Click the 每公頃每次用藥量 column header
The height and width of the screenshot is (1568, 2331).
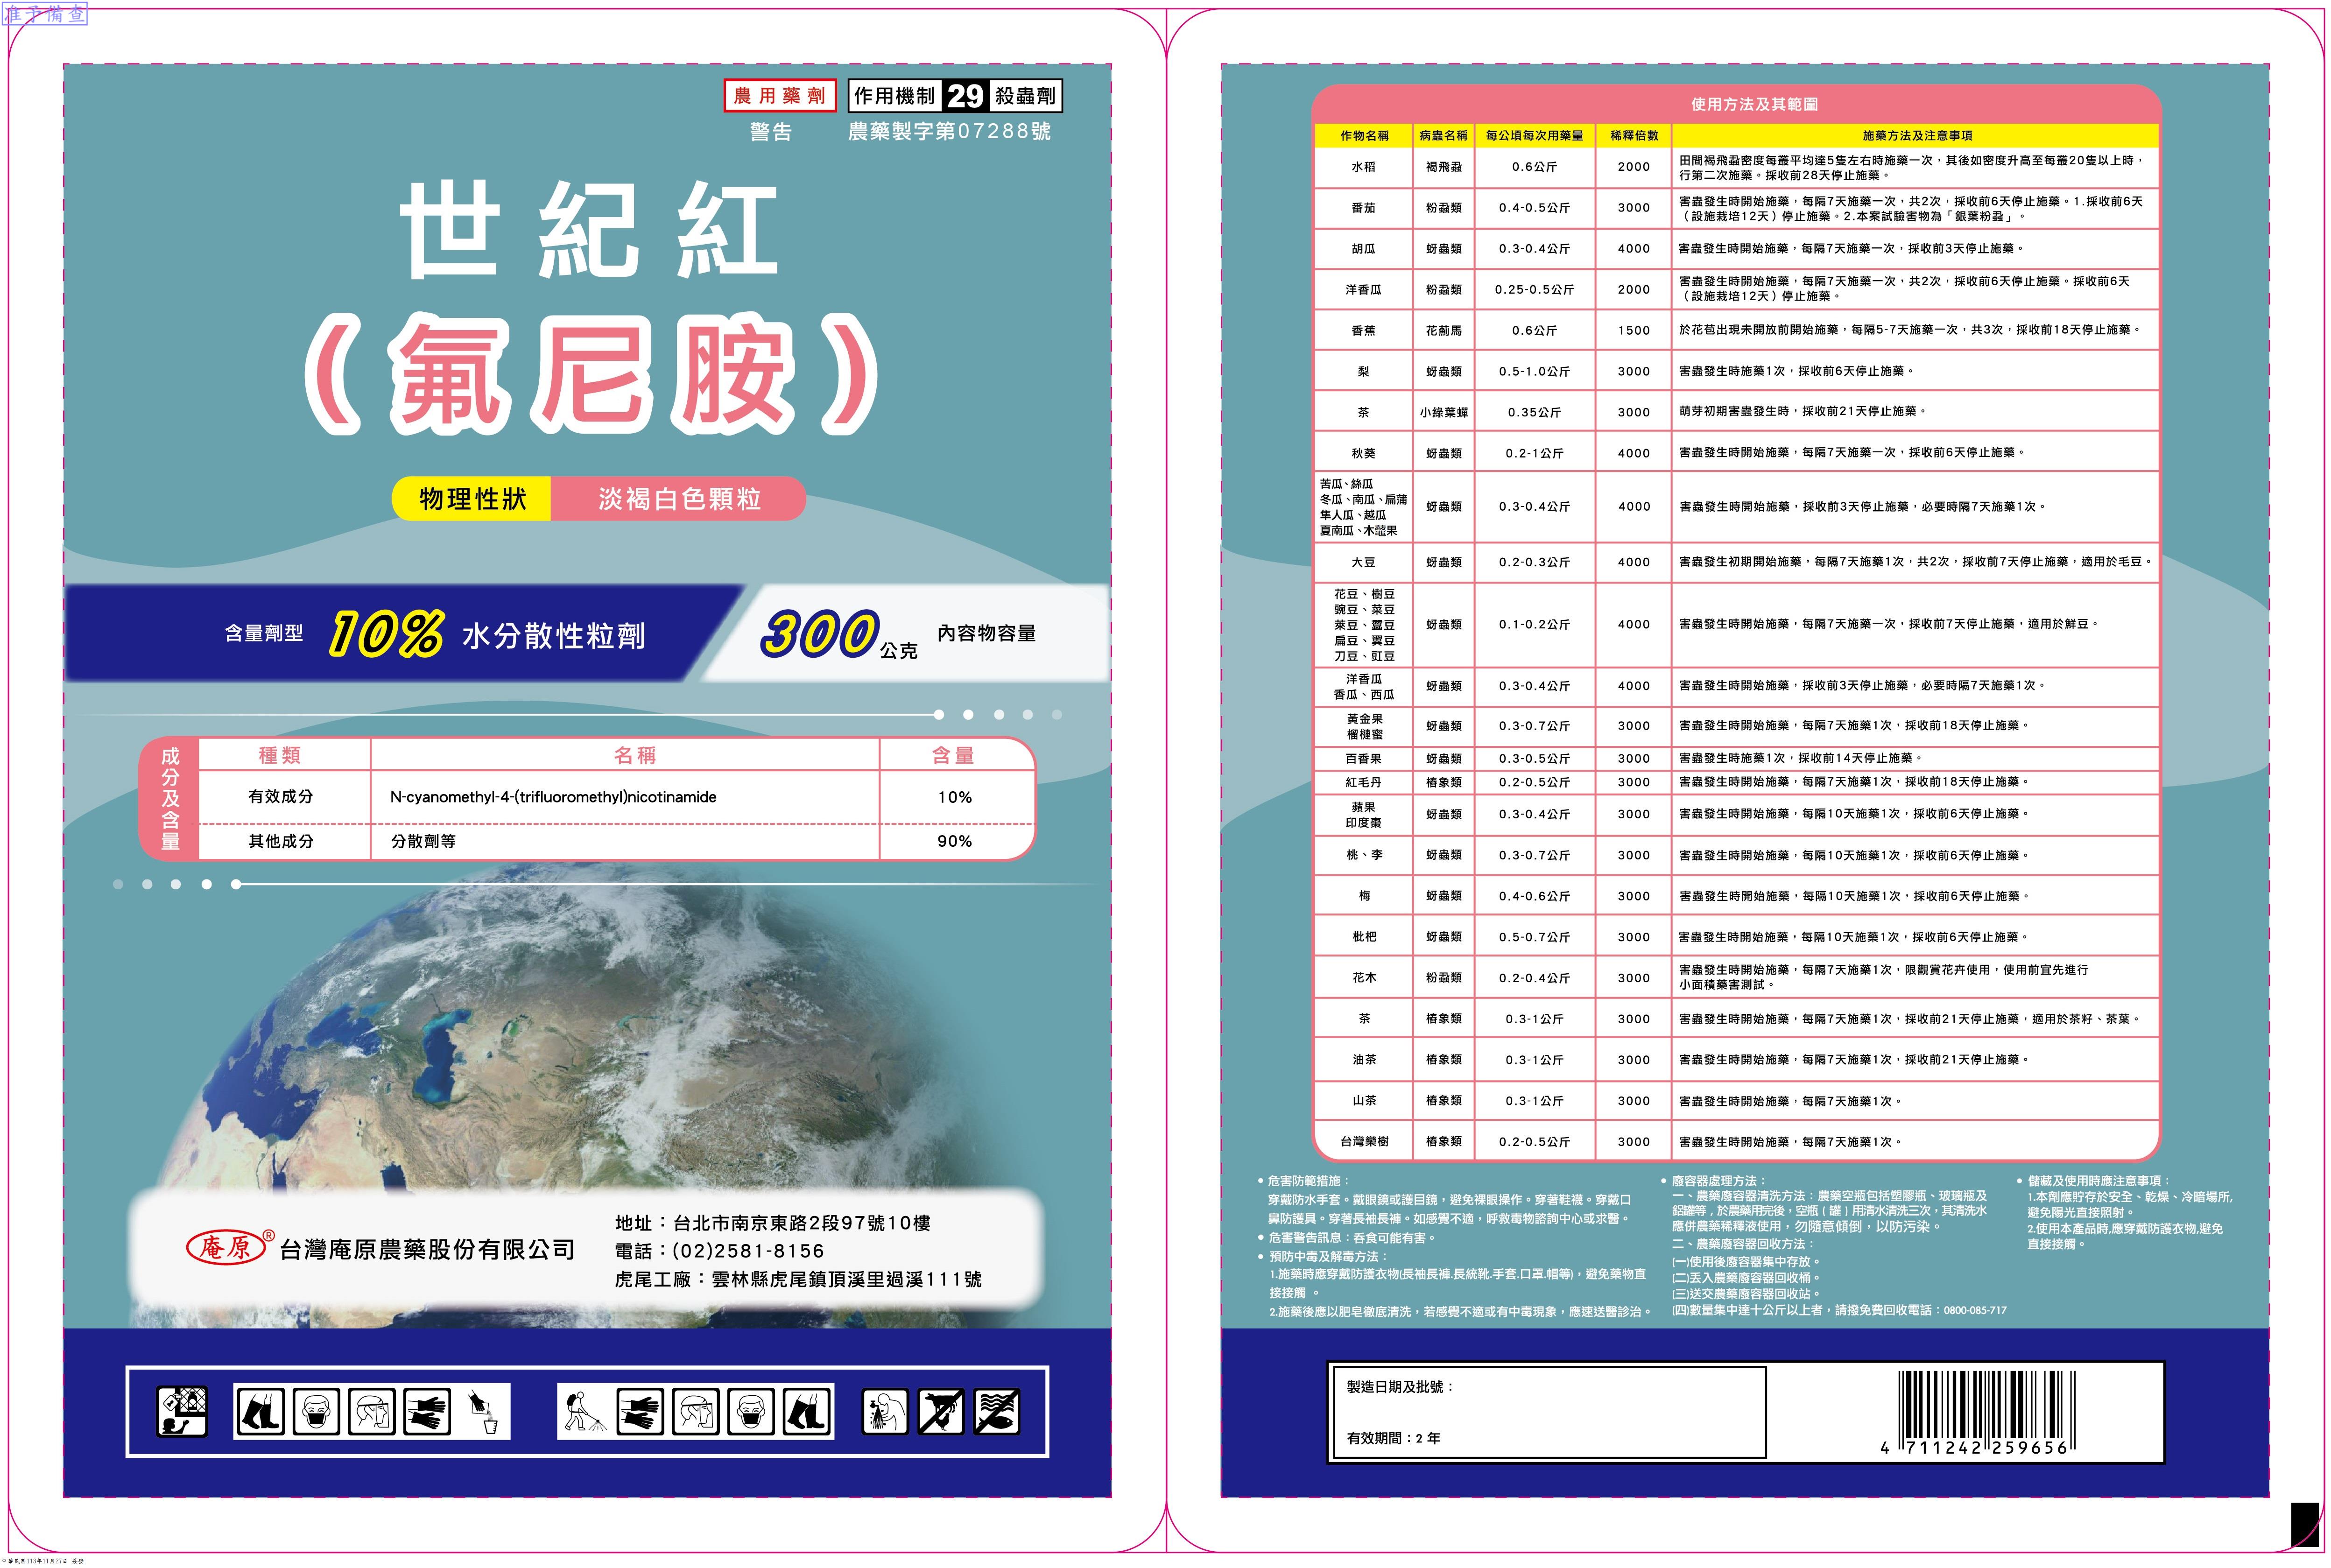pos(1534,135)
